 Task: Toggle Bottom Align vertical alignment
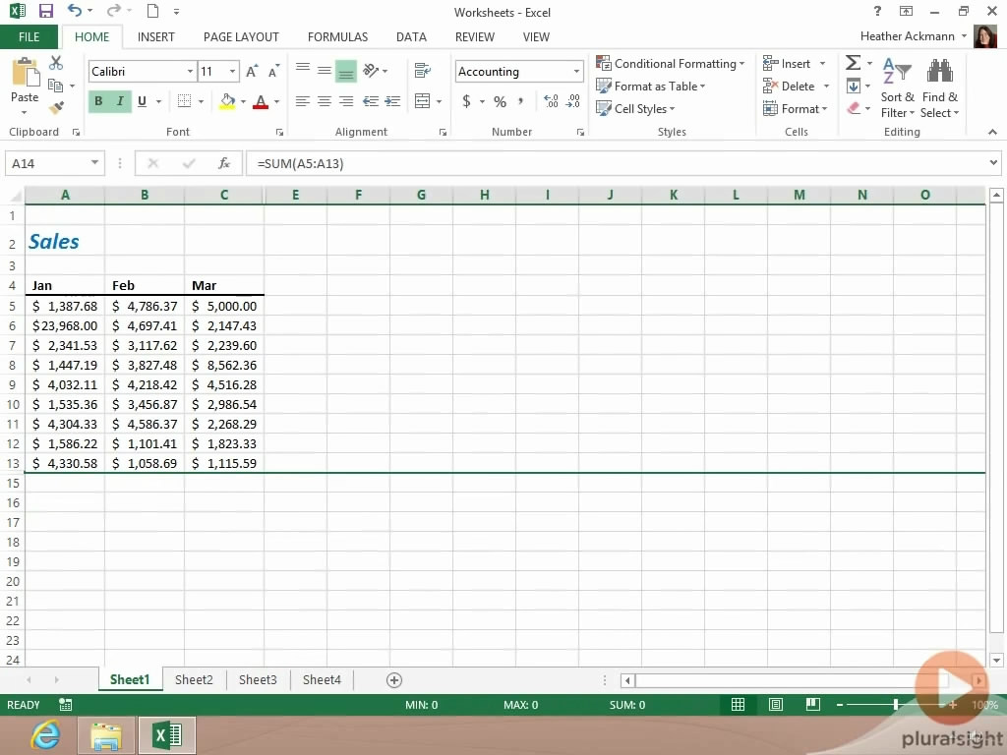tap(346, 71)
